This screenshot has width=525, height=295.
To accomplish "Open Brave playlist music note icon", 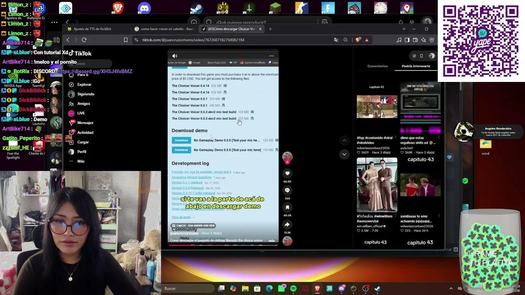I will 399,40.
